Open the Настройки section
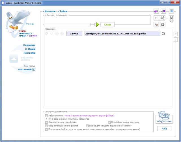 (29, 53)
